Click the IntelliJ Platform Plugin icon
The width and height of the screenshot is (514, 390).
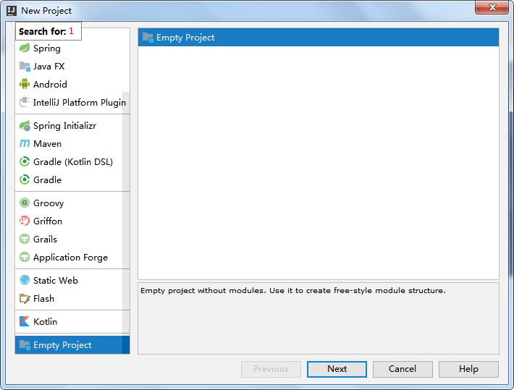pyautogui.click(x=25, y=102)
